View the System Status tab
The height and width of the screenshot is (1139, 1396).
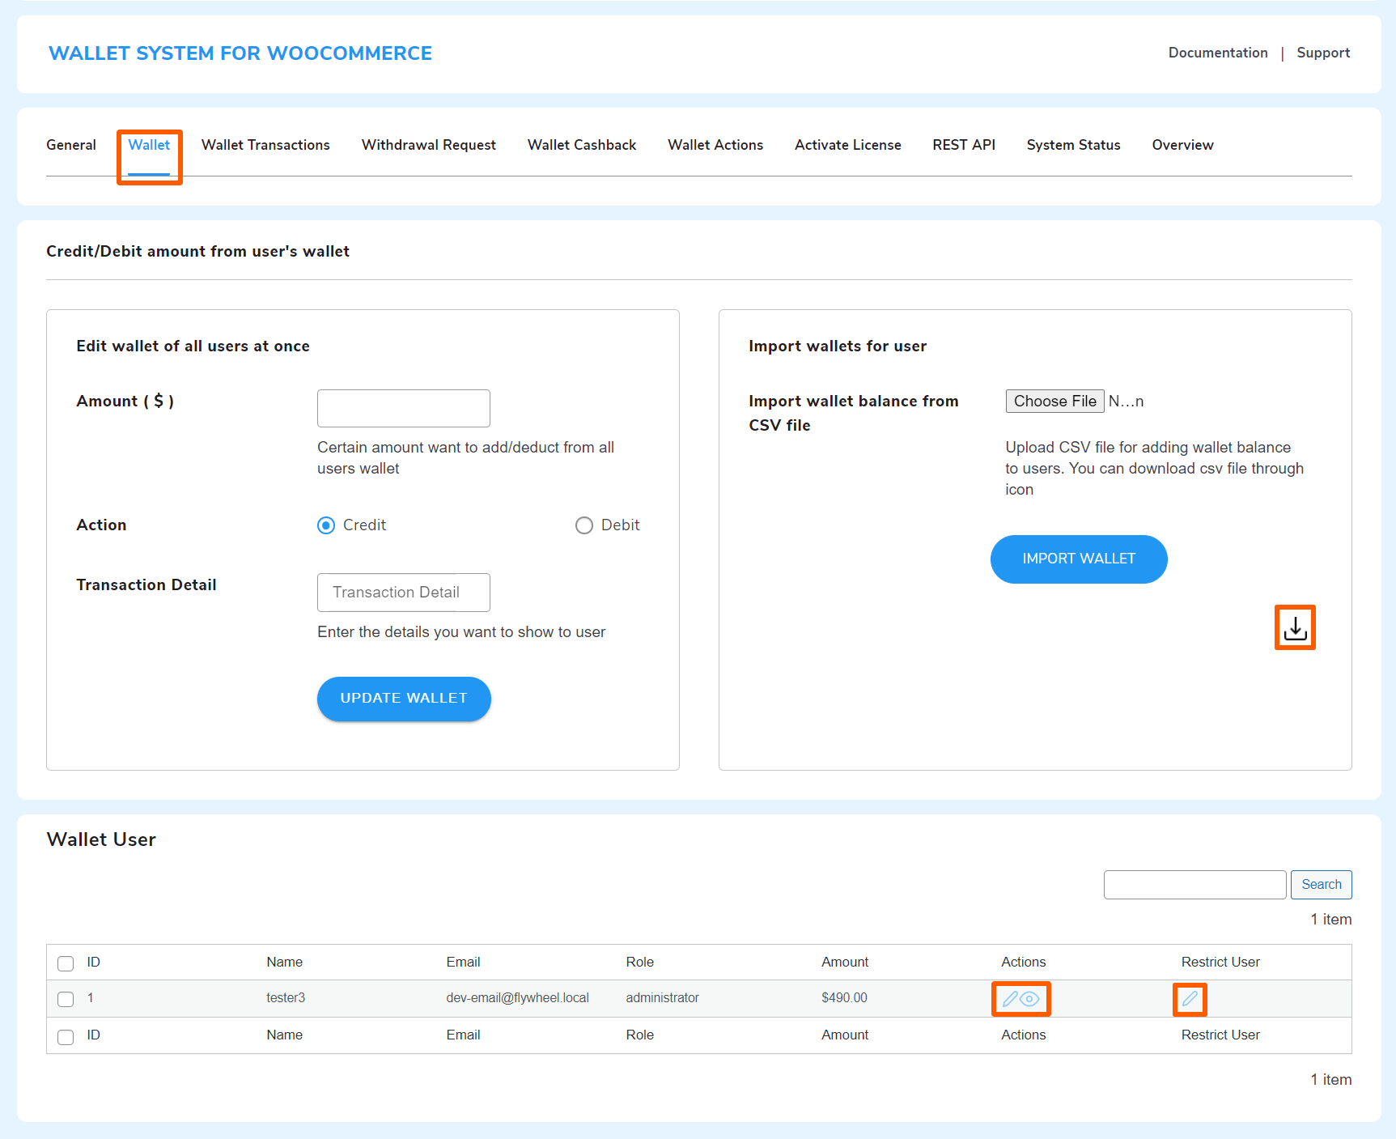pyautogui.click(x=1074, y=145)
